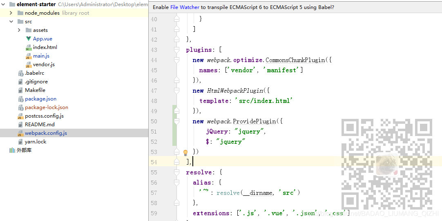Click the JS icon beside main.js
This screenshot has width=442, height=221.
click(29, 56)
